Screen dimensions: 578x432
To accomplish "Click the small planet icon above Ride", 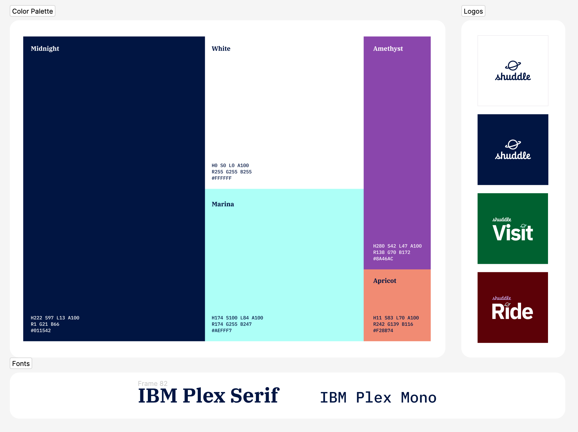I will pyautogui.click(x=508, y=304).
